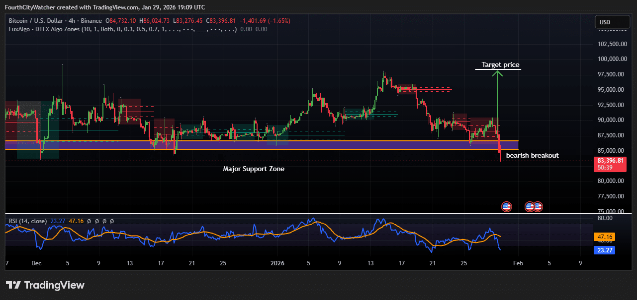
Task: Select the RSI (14, close) pane label
Action: click(28, 221)
